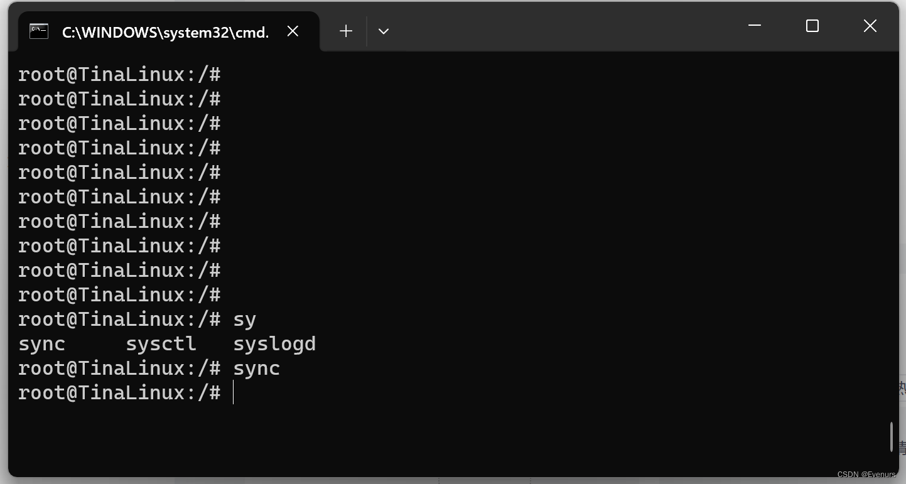Click the down arrow to choose a shell profile

384,31
